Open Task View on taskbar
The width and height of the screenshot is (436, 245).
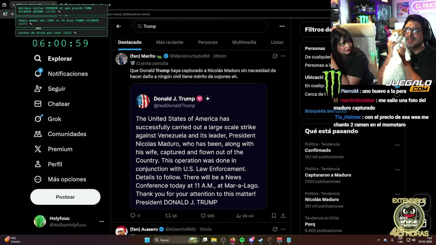pyautogui.click(x=205, y=240)
